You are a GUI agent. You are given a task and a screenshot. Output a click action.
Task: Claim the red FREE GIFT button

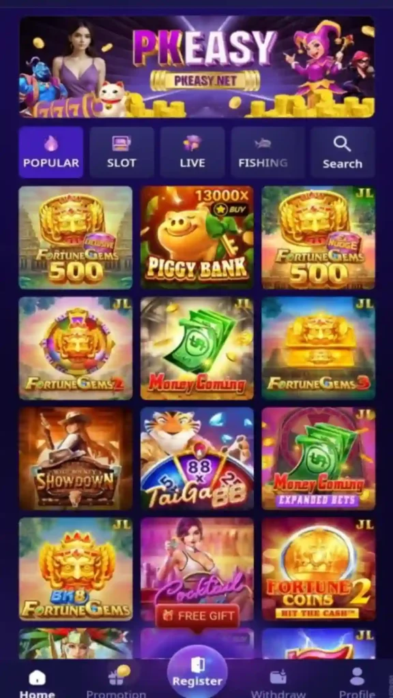point(197,616)
